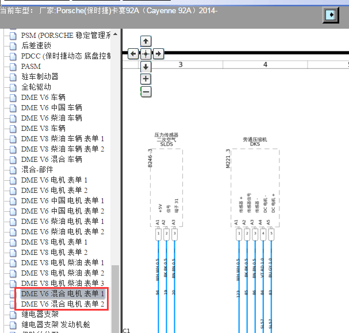349x333 pixels.
Task: Click document icon beside 驻车制动器
Action: point(13,77)
